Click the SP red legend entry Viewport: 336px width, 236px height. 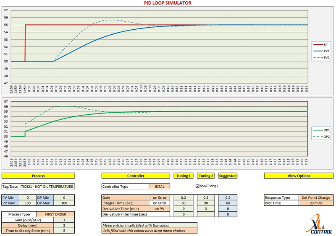coord(320,45)
